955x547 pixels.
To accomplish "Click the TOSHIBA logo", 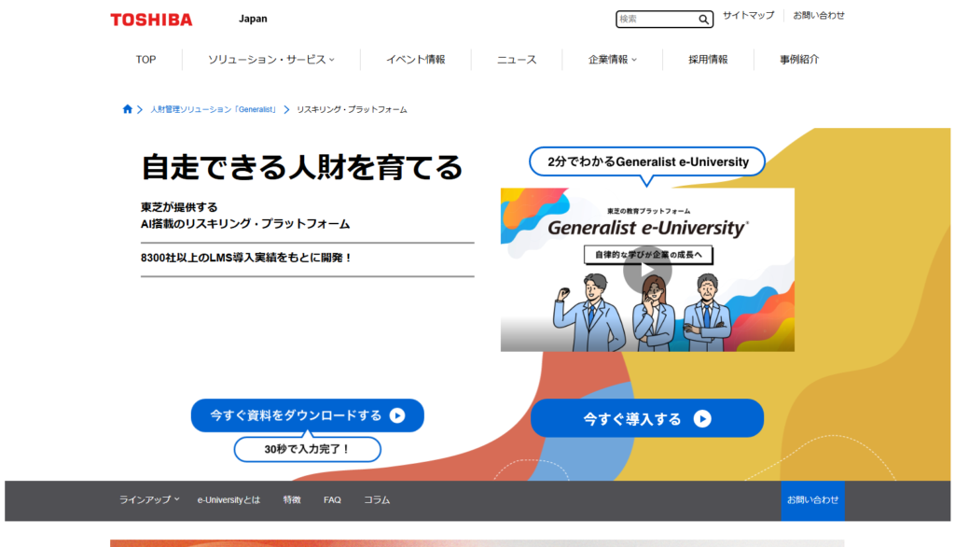I will (151, 20).
